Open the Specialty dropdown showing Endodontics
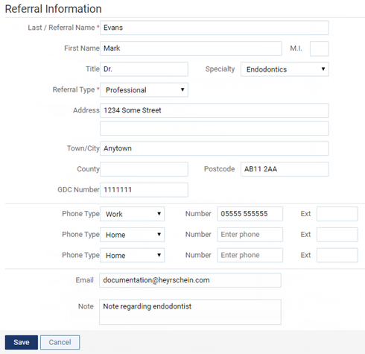365x354 pixels. click(285, 69)
